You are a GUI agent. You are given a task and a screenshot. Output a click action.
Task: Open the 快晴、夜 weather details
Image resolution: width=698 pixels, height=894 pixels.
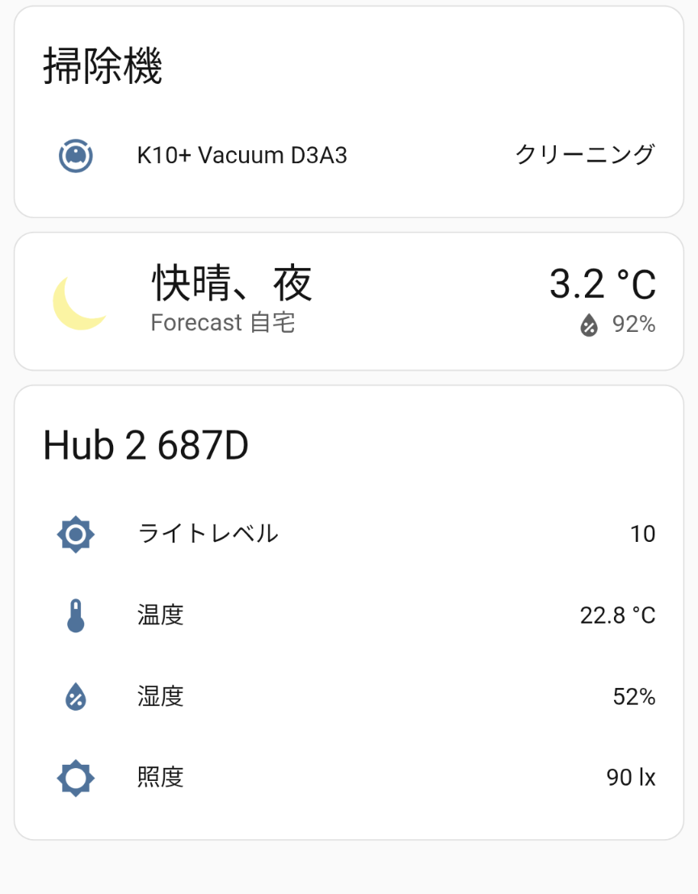232,283
